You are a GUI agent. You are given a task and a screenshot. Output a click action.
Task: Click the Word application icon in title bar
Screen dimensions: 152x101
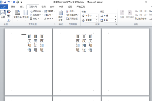pyautogui.click(x=1, y=2)
